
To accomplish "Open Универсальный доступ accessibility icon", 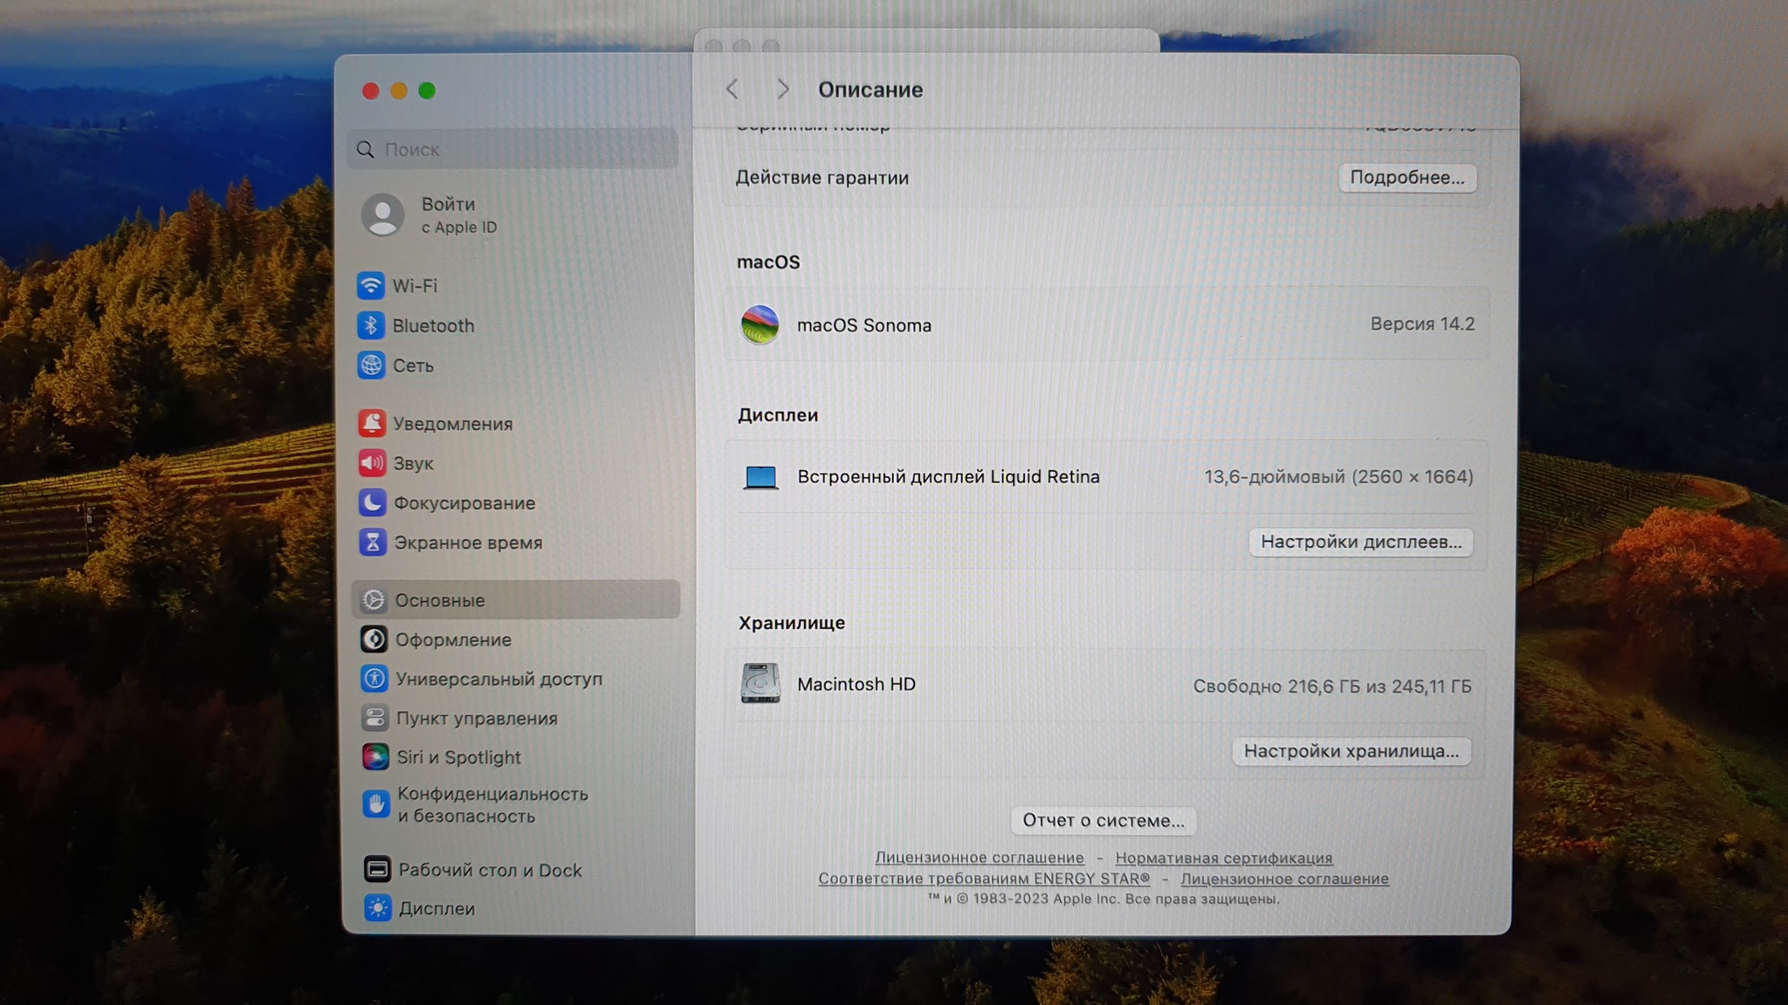I will coord(375,679).
